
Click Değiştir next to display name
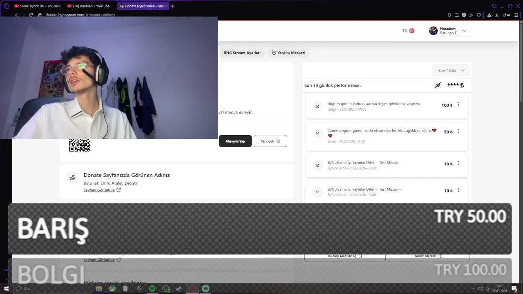point(131,183)
